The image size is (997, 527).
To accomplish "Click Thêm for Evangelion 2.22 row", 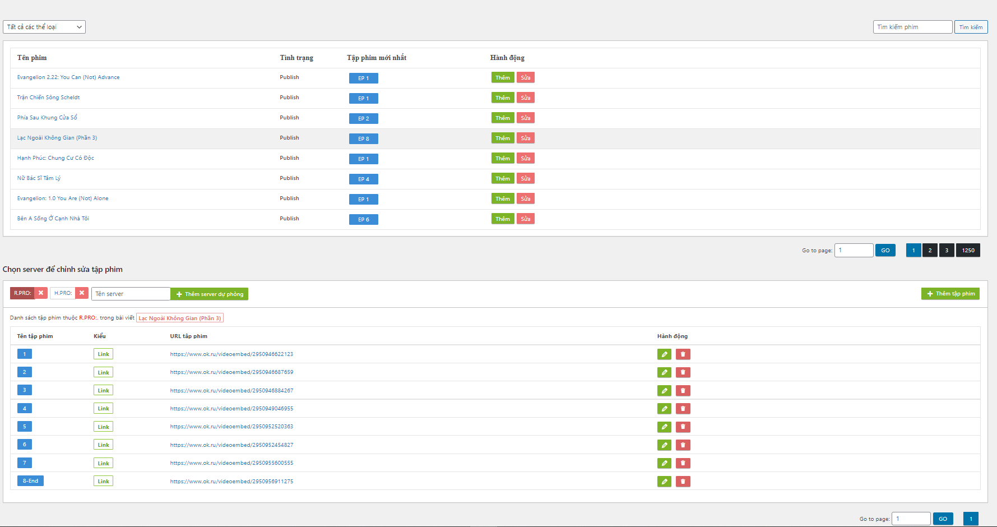I will pyautogui.click(x=503, y=78).
